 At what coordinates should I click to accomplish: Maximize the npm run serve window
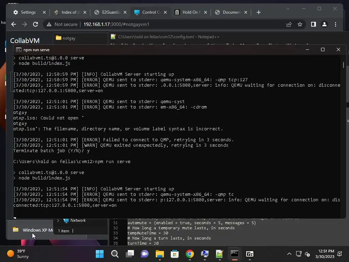(323, 49)
